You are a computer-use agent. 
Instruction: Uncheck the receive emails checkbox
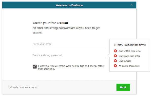pyautogui.click(x=35, y=66)
